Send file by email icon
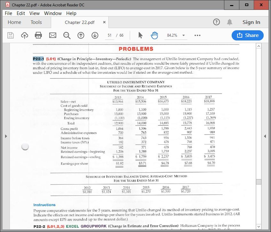This screenshot has height=232, width=271. click(x=53, y=35)
